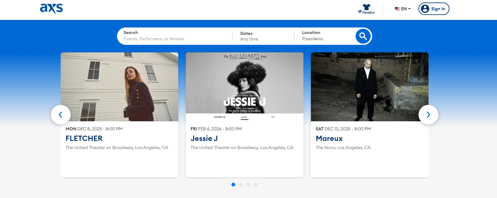Image resolution: width=497 pixels, height=198 pixels.
Task: Click the US flag icon
Action: click(x=397, y=9)
